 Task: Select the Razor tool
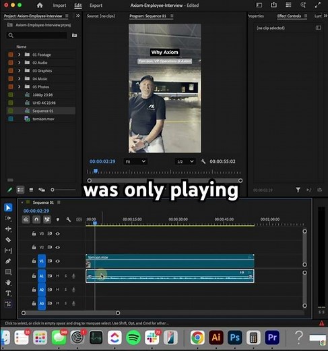(x=8, y=240)
